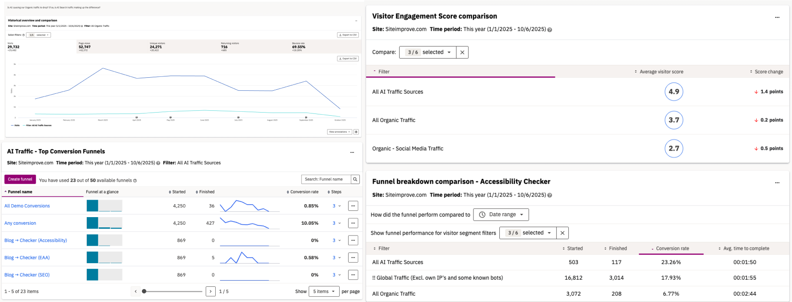This screenshot has width=792, height=302.
Task: Toggle Visits series in chart legend
Action: (15, 126)
